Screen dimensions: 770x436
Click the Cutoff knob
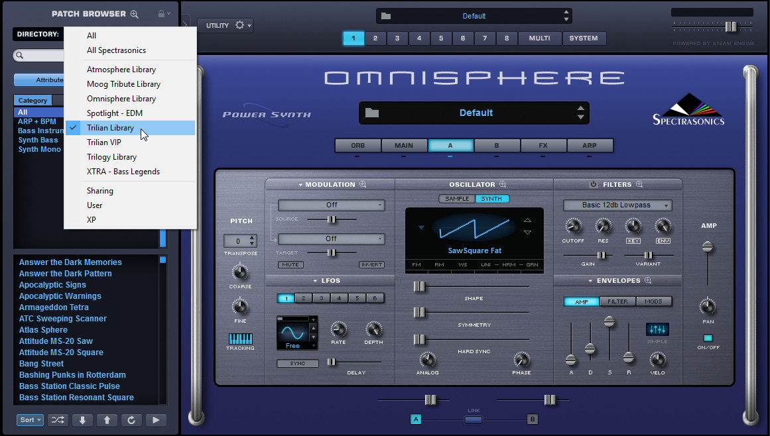[x=573, y=226]
